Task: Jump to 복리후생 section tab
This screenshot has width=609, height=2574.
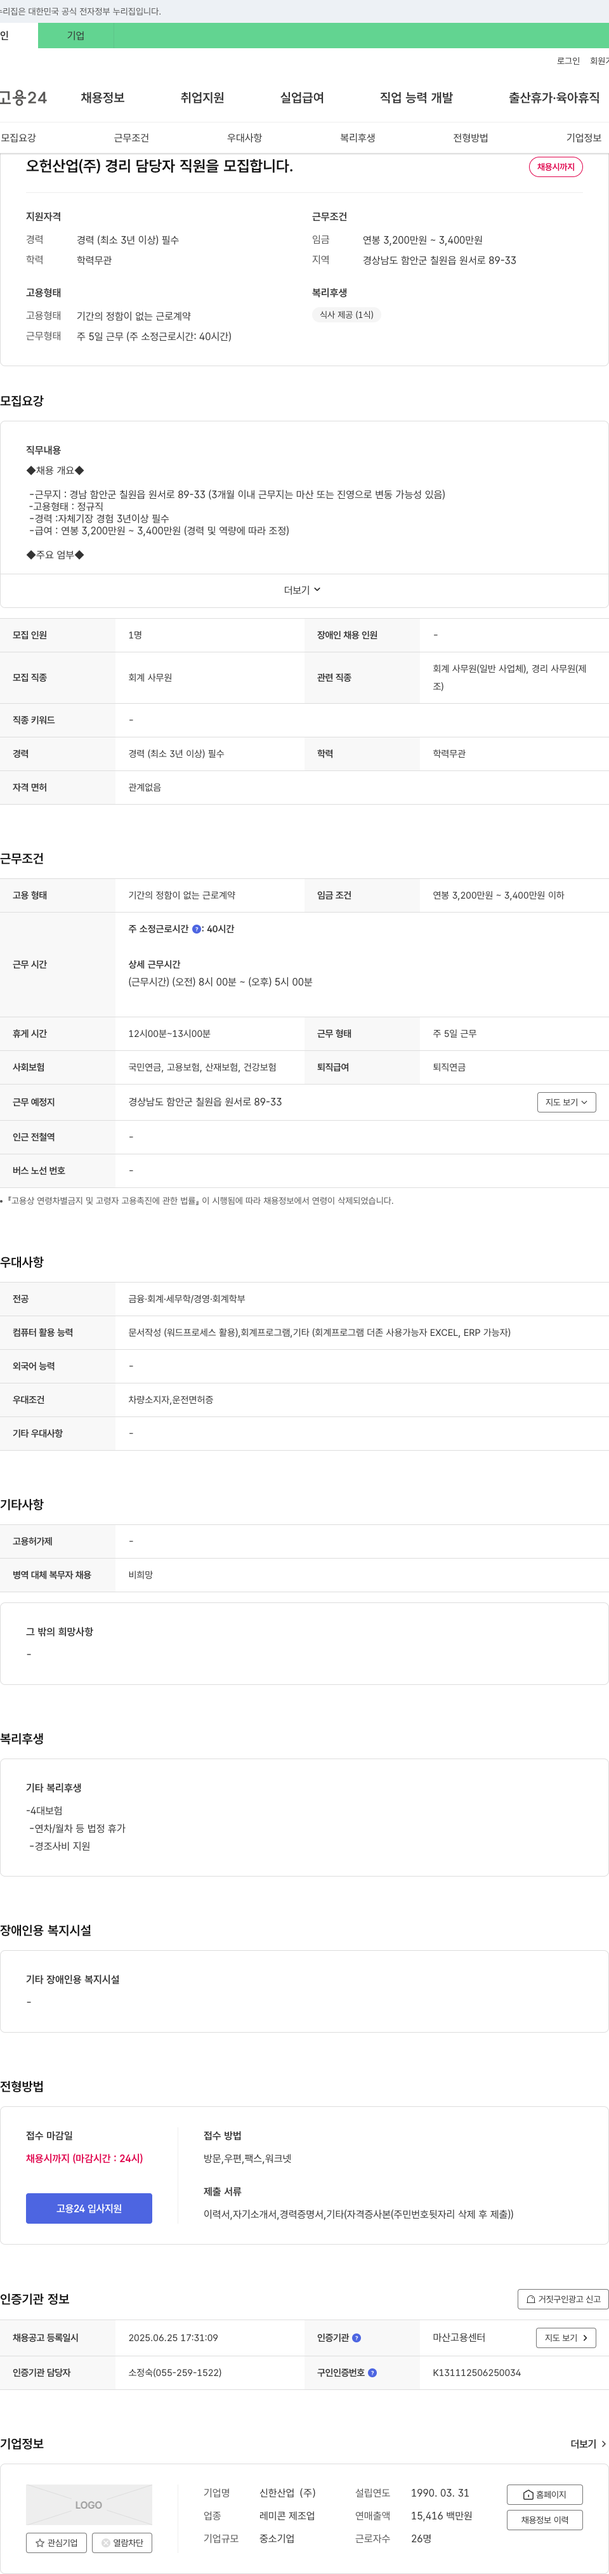Action: (x=357, y=138)
